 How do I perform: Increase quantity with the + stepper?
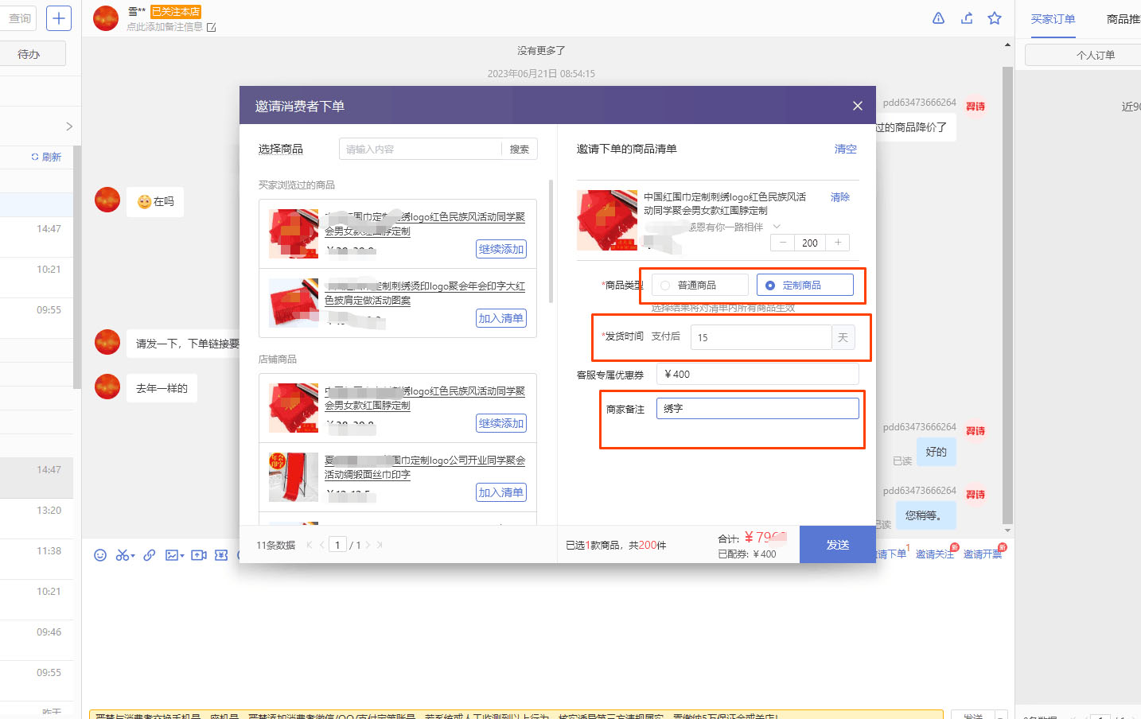(x=837, y=242)
